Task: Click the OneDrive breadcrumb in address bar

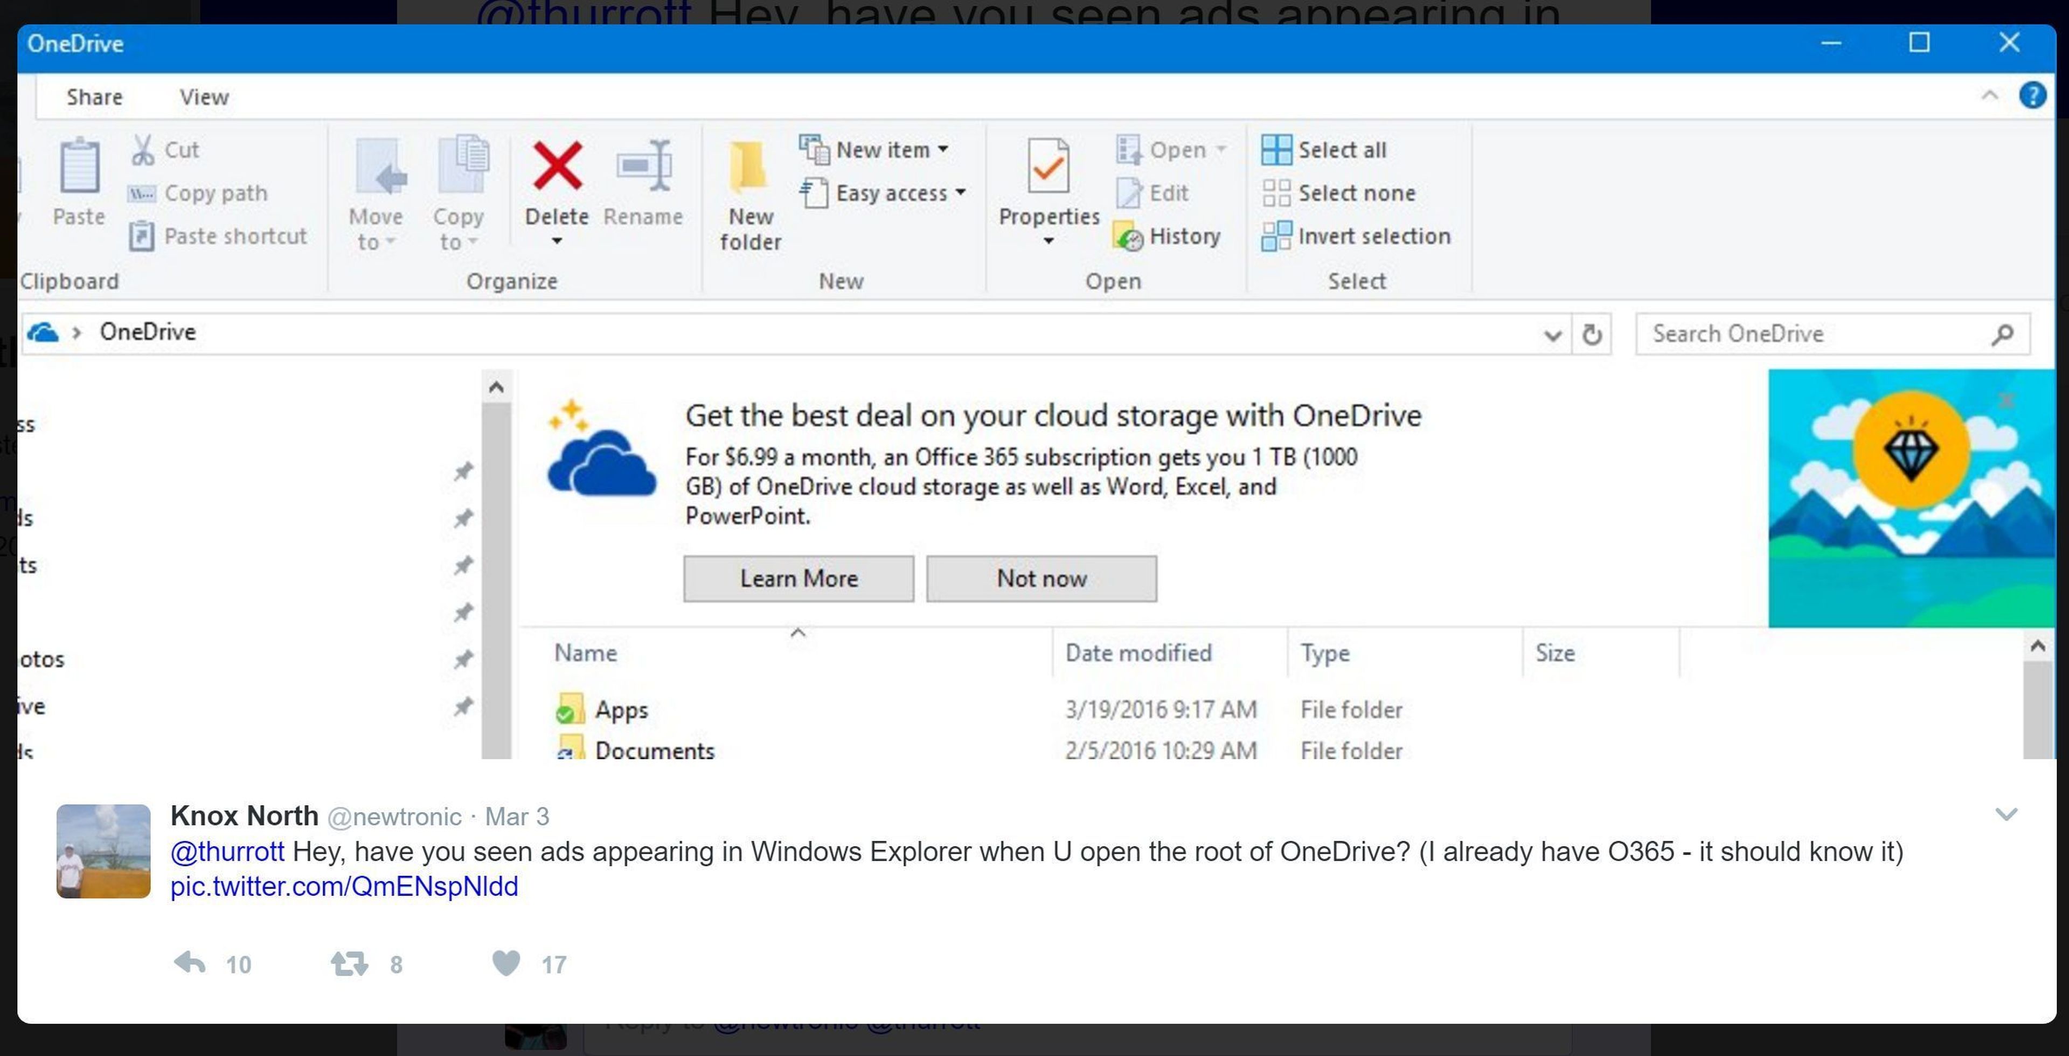Action: 148,332
